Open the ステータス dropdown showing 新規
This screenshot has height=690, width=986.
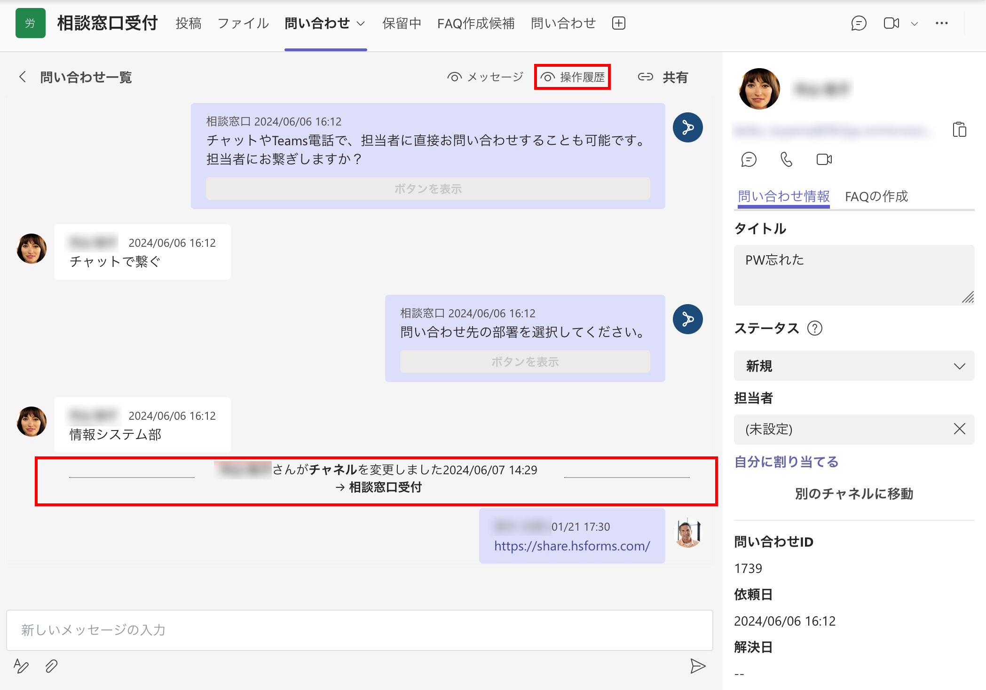854,366
